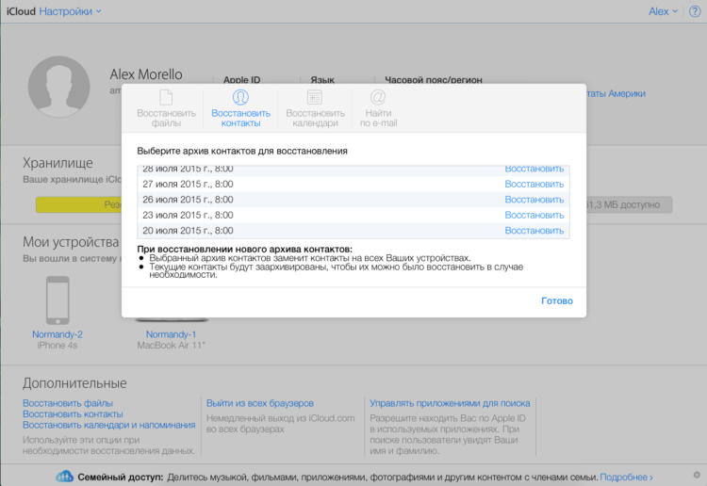Click the contacts person icon in the dialog
Image resolution: width=707 pixels, height=486 pixels.
point(240,97)
